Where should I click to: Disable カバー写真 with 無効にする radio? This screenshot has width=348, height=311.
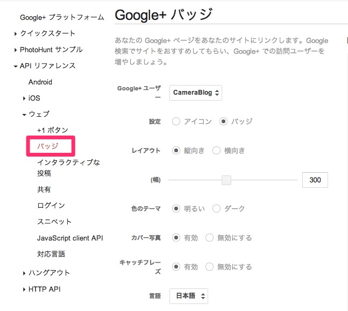pyautogui.click(x=209, y=237)
